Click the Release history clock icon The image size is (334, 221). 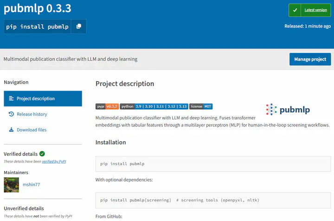pyautogui.click(x=11, y=114)
